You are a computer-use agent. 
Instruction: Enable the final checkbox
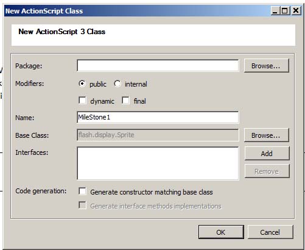coord(126,101)
